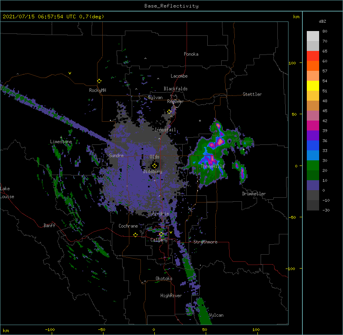Click the Ponoka city label
The width and height of the screenshot is (343, 335).
point(191,54)
